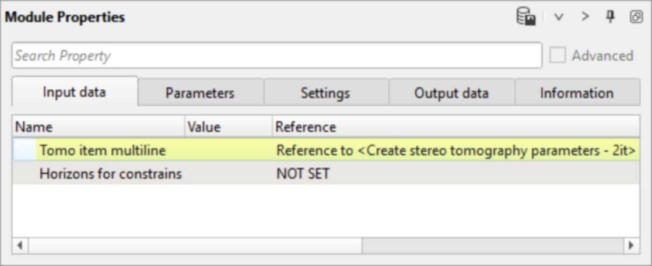This screenshot has height=266, width=652.
Task: Go to the Settings tab
Action: tap(325, 93)
